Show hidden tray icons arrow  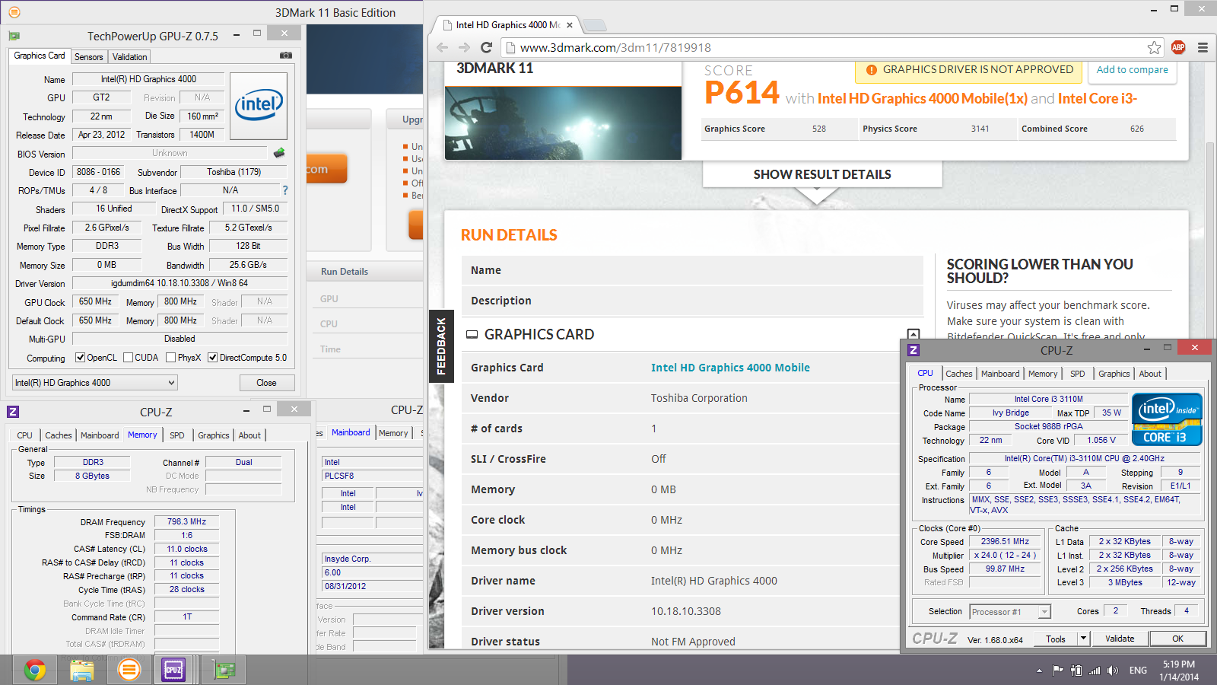(1039, 671)
